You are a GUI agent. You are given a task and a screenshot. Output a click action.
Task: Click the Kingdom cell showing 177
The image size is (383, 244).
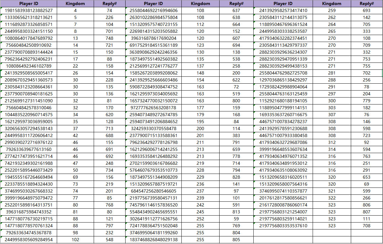[x=200, y=108]
